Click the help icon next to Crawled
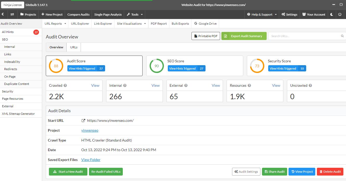 (x=65, y=85)
